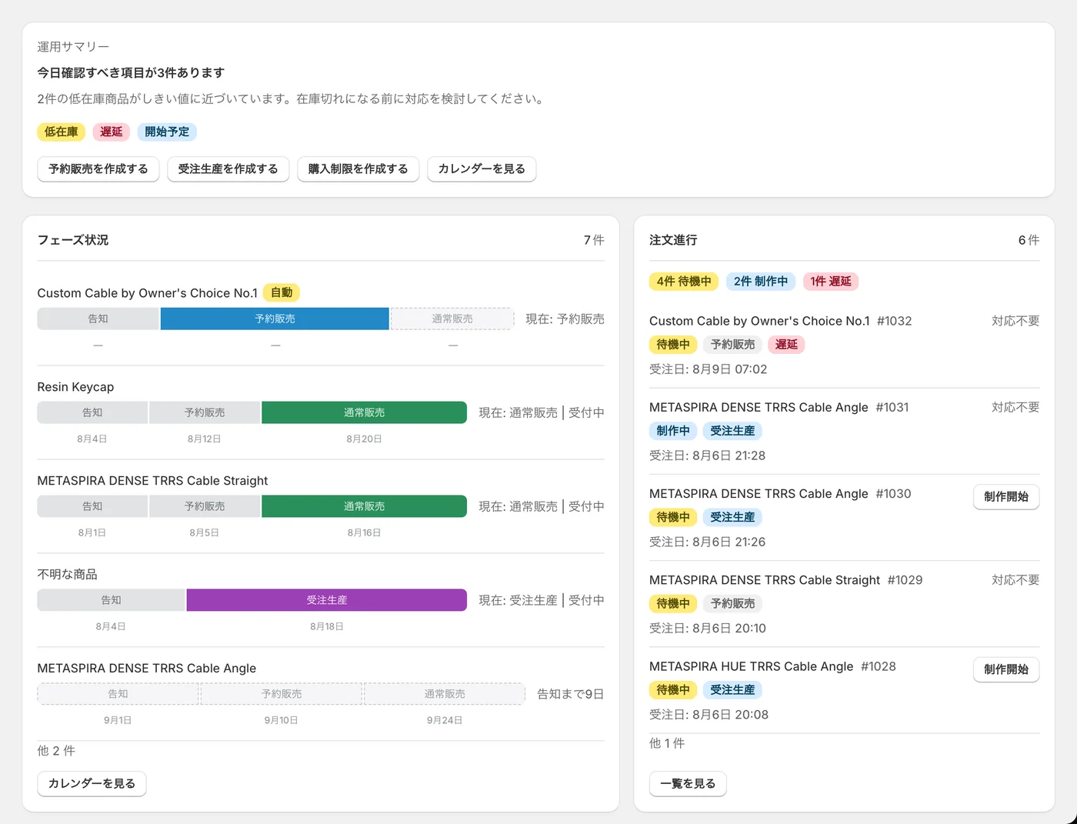The image size is (1077, 824).
Task: Click the 受注生産を作成する button
Action: (228, 168)
